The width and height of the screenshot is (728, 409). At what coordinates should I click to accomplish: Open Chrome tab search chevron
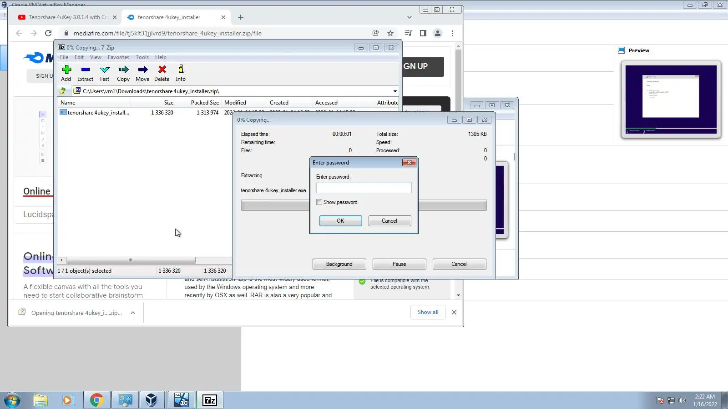tap(409, 17)
